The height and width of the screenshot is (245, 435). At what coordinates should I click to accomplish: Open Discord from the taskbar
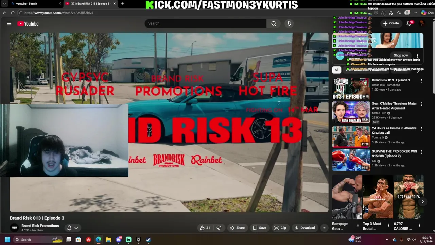(119, 240)
